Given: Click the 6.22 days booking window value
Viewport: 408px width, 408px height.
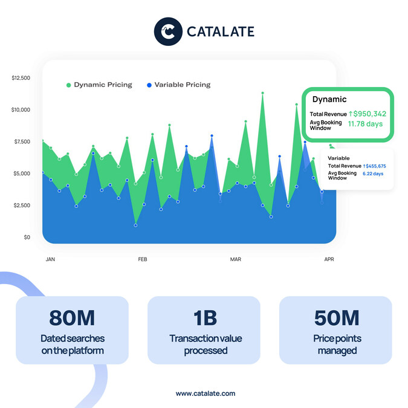Looking at the screenshot, I should point(373,173).
